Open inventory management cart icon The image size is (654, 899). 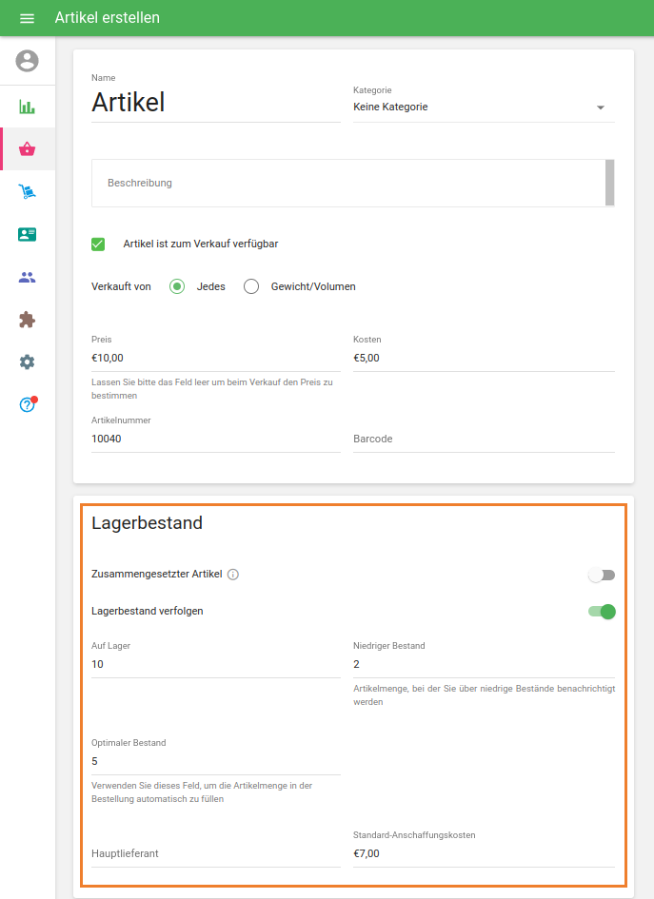[27, 192]
